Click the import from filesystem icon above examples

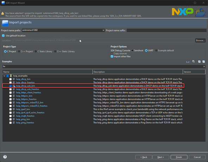click(188, 62)
